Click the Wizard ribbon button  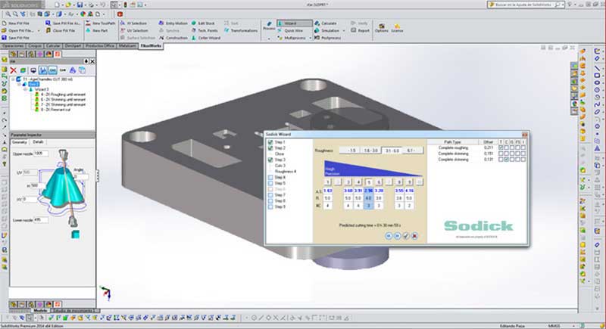click(295, 23)
